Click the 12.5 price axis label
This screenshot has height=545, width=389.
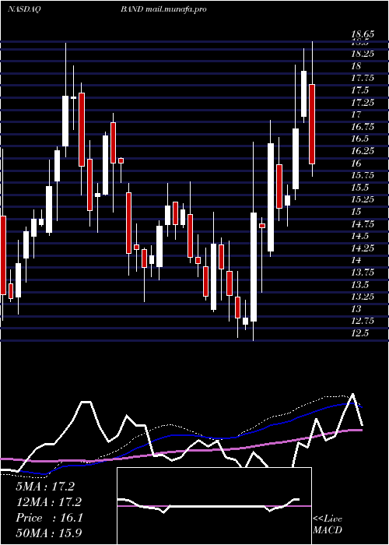pos(359,333)
